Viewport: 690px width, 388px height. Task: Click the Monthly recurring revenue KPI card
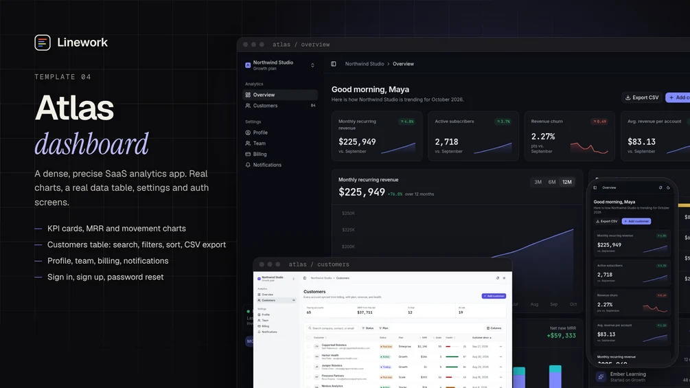click(377, 136)
